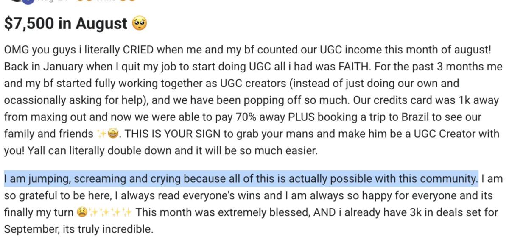Click the small sparkle emoji before the star-struck face
509x245 pixels.
(101, 134)
